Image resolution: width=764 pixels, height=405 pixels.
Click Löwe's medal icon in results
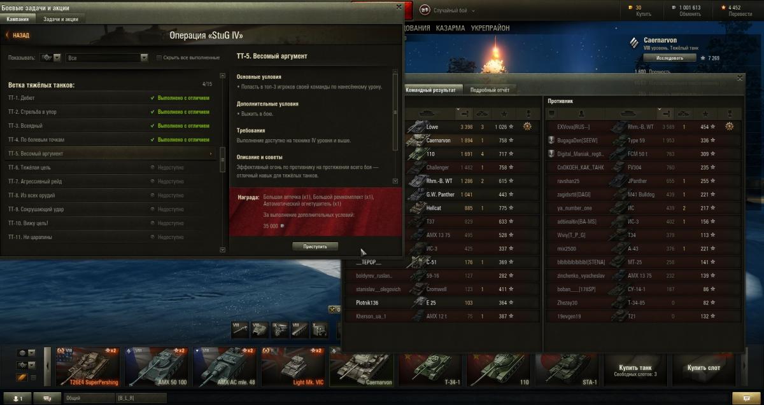click(527, 127)
